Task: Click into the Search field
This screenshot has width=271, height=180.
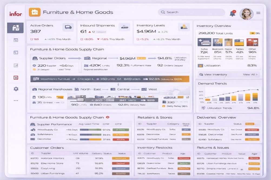Action: coord(191,12)
